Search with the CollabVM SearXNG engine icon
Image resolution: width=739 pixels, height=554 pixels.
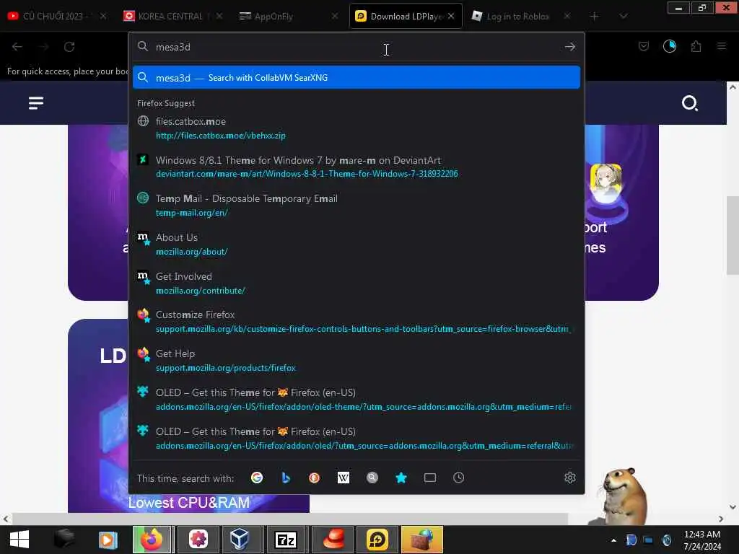[x=372, y=478]
